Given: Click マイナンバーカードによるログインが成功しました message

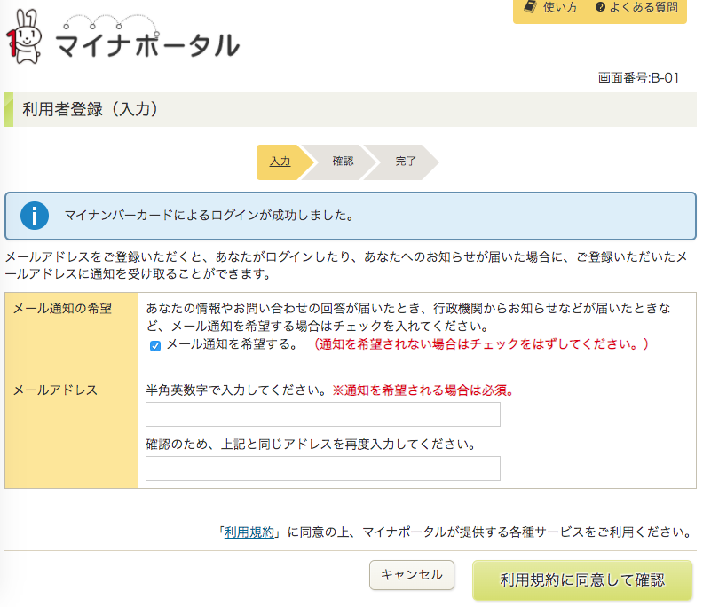Looking at the screenshot, I should tap(209, 216).
